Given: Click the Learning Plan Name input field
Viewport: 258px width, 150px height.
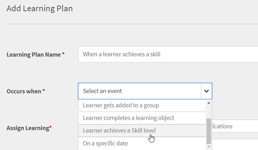Looking at the screenshot, I should (168, 54).
